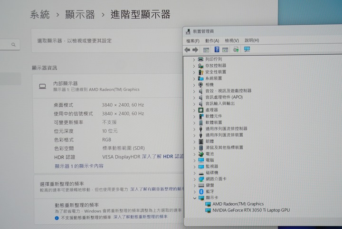Open the 說明(H) menu
Viewport: 342px width, 229px height.
click(x=252, y=40)
